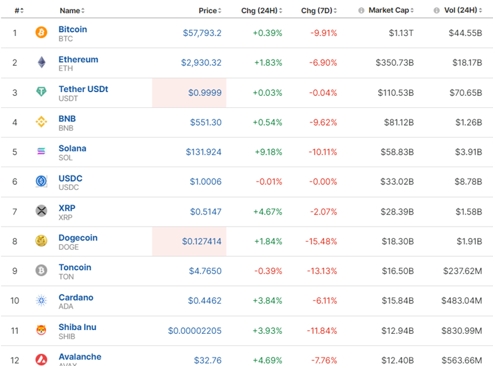The height and width of the screenshot is (366, 493).
Task: Click Avalanche volume $563.66M
Action: point(461,360)
